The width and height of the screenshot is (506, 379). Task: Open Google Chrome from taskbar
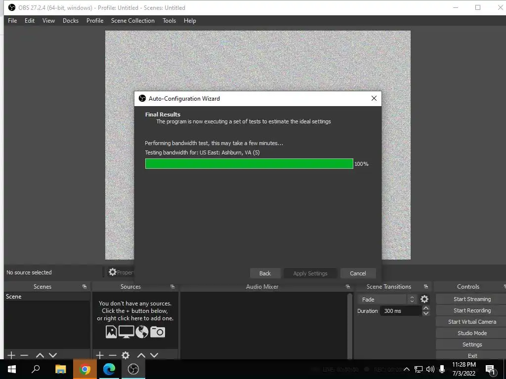(84, 369)
